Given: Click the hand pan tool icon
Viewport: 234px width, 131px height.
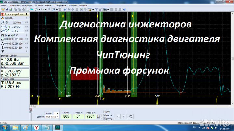Looking at the screenshot, I should [131, 116].
